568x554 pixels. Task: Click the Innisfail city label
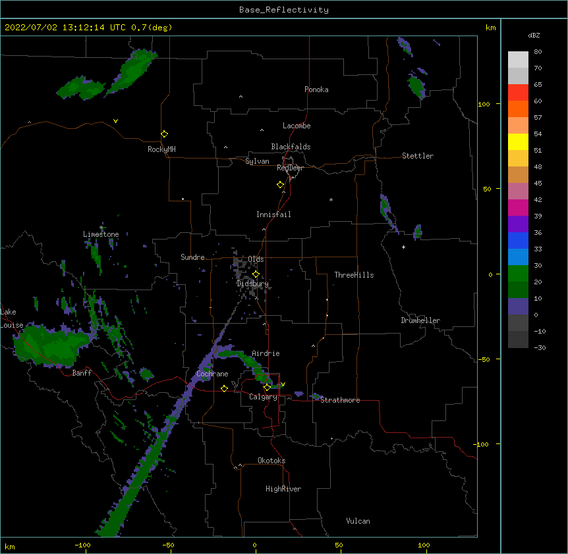(x=273, y=214)
